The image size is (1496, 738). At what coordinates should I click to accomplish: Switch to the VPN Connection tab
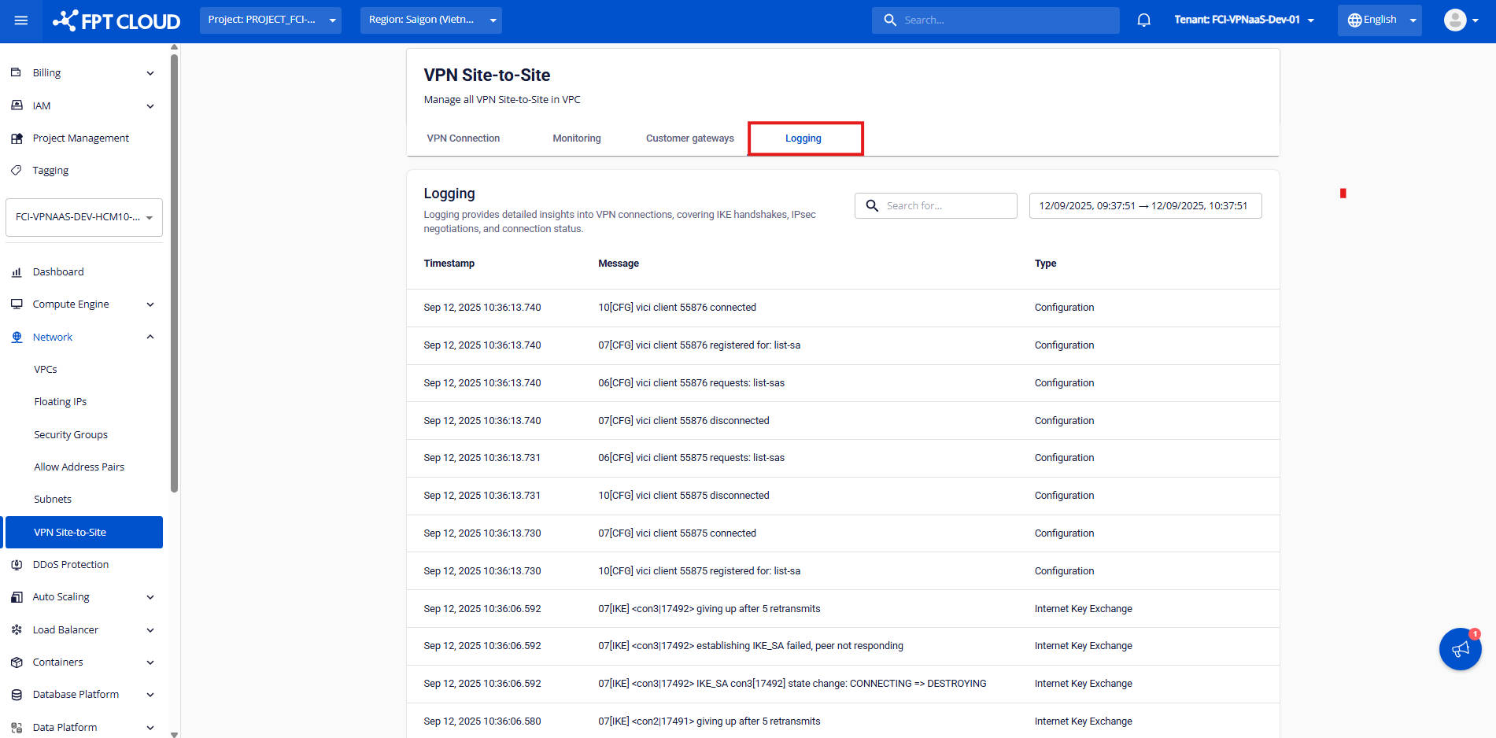point(463,138)
